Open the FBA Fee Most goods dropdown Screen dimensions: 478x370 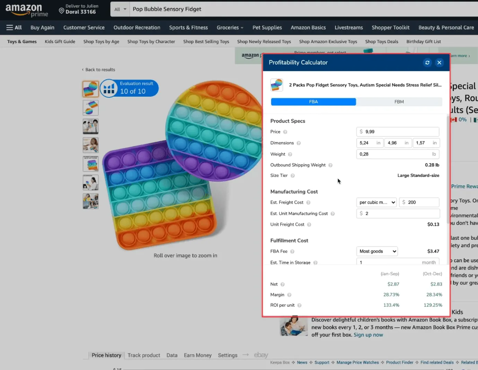pyautogui.click(x=377, y=251)
